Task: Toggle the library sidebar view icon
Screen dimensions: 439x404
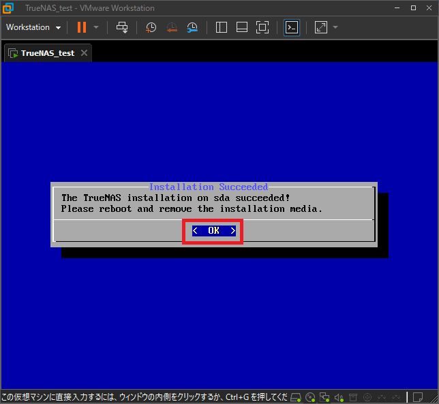Action: point(221,27)
